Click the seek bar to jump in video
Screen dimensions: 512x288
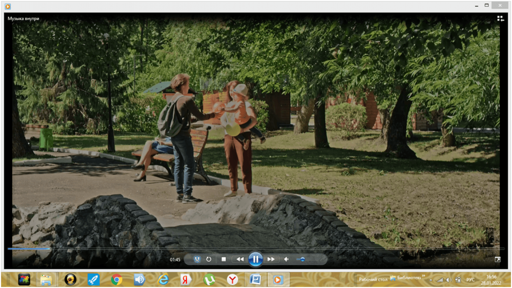256,249
